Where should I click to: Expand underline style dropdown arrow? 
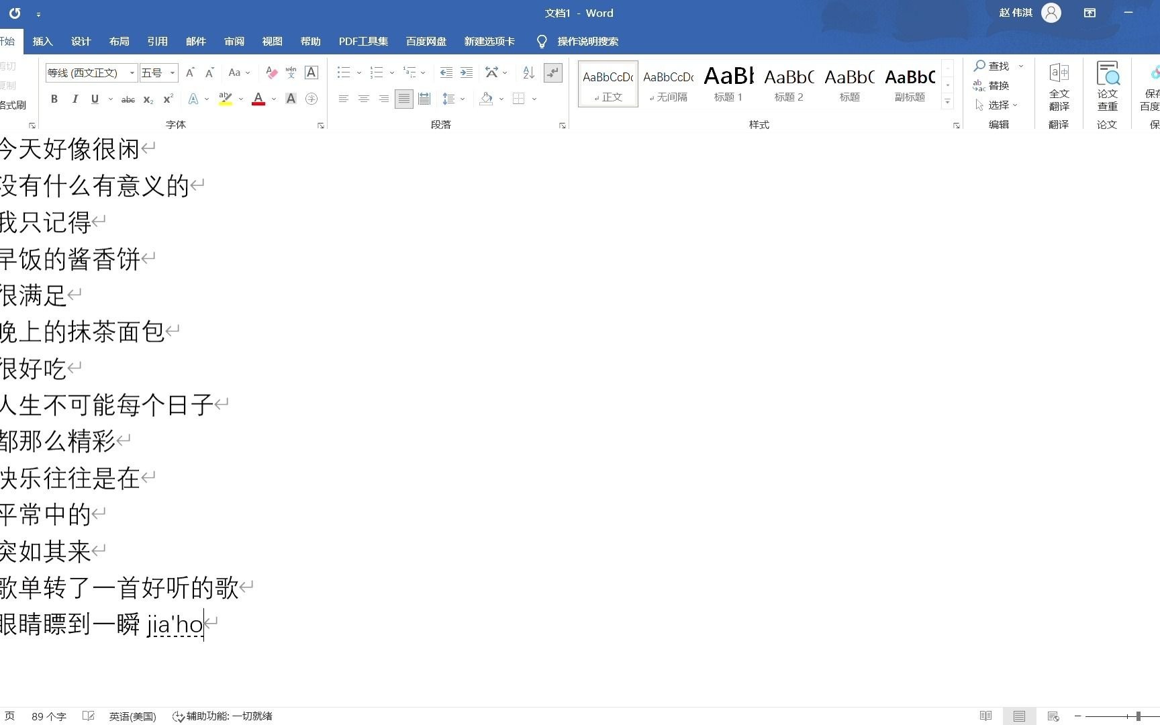click(x=111, y=99)
